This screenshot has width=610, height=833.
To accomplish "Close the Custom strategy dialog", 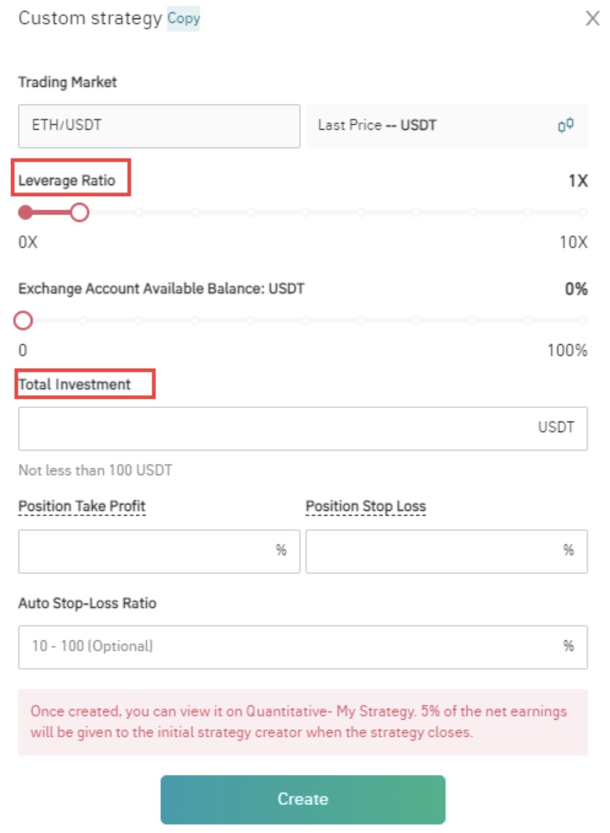I will [592, 18].
